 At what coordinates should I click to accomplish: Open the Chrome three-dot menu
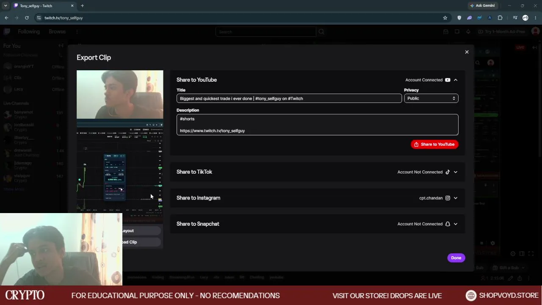click(x=536, y=18)
